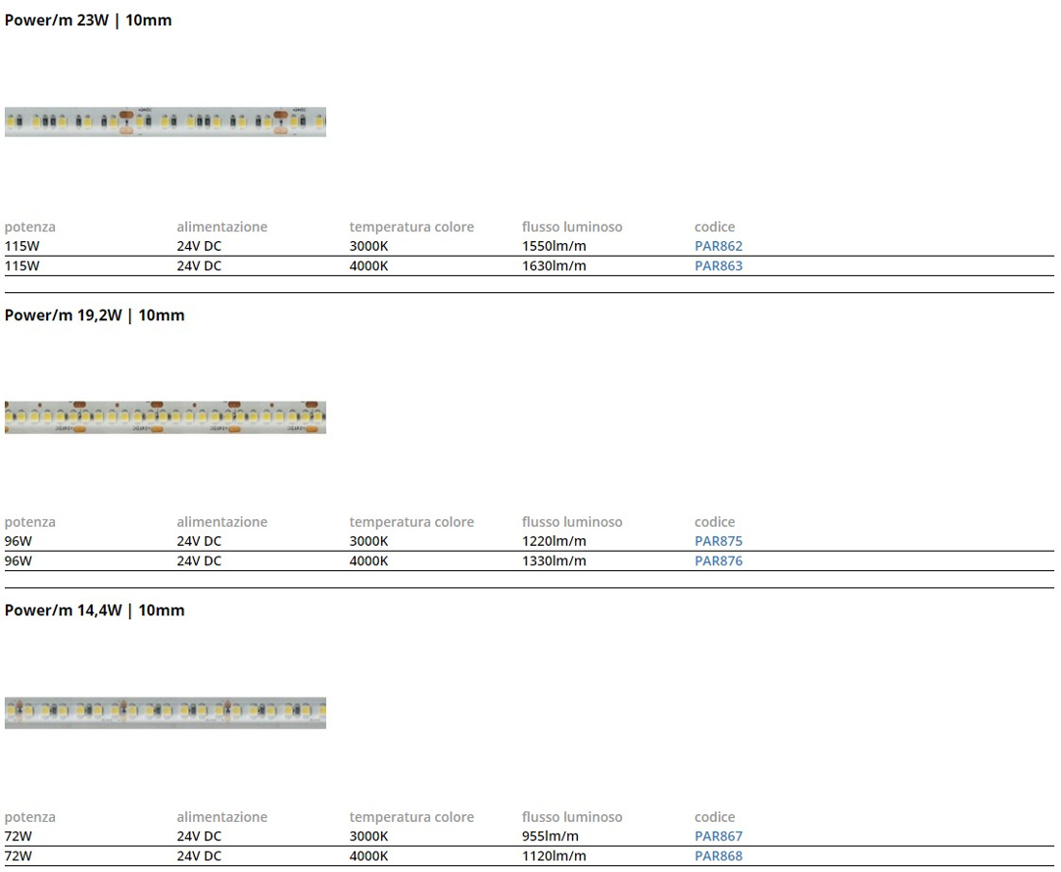The image size is (1061, 872).
Task: Click the 'Power/m 19,2W | 10mm' heading
Action: tap(95, 315)
